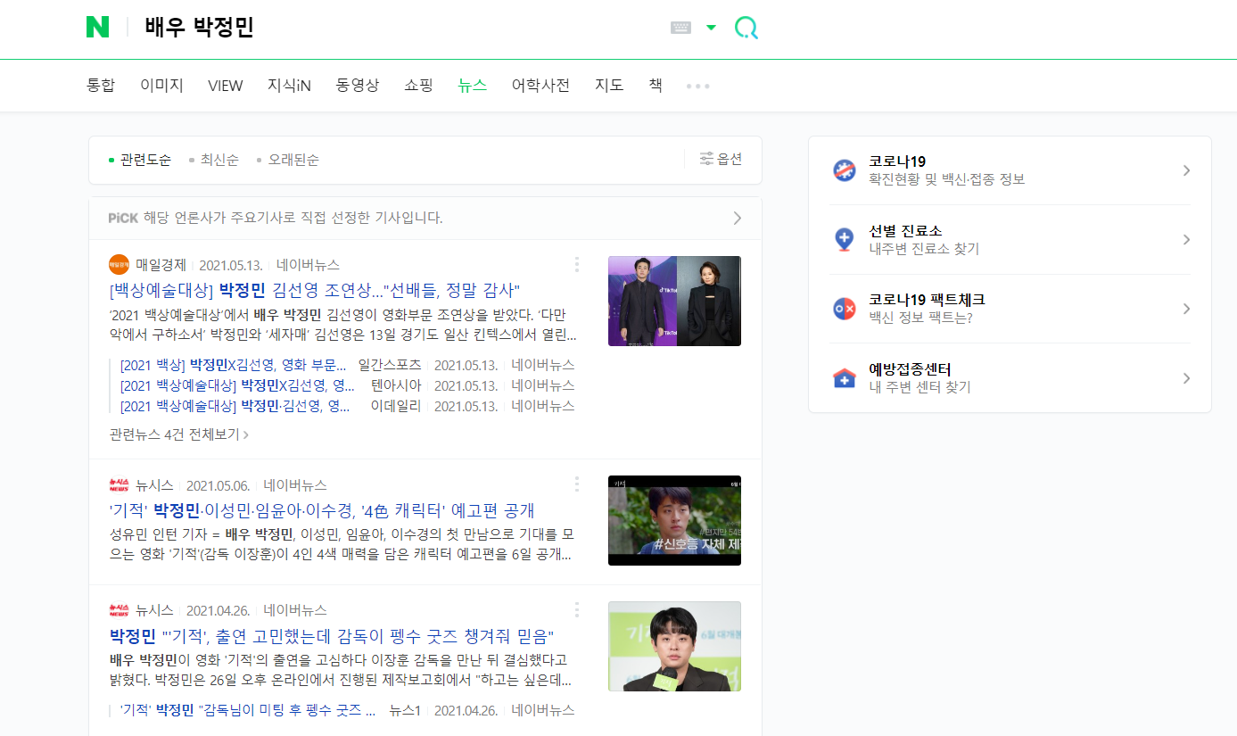The height and width of the screenshot is (736, 1237).
Task: Expand the 코로나19 팩트체크 row chevron
Action: click(1186, 309)
